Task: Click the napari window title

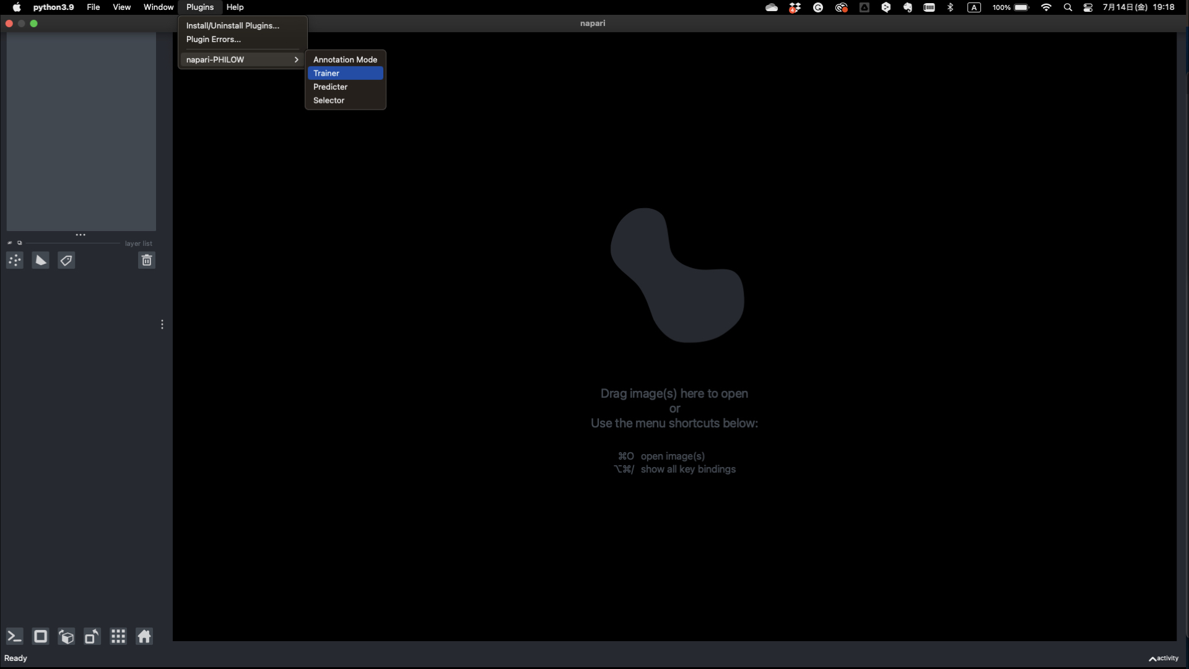Action: coord(593,23)
